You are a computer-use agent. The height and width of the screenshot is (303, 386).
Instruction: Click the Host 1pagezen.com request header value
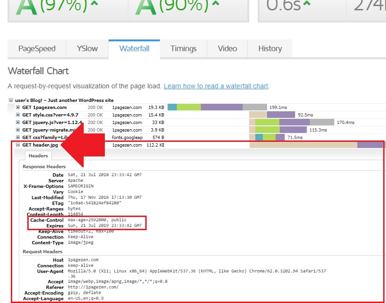(83, 260)
